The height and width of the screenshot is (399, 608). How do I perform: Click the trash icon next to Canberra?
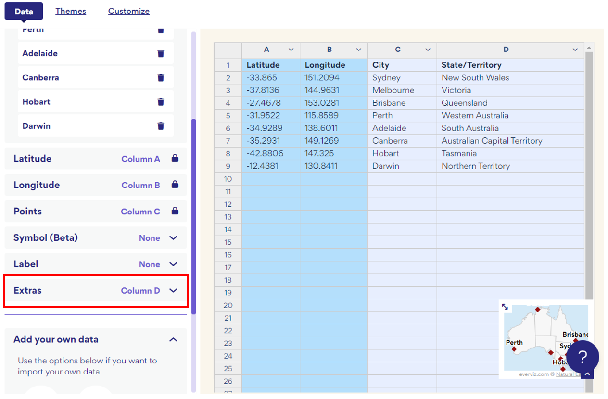coord(161,77)
